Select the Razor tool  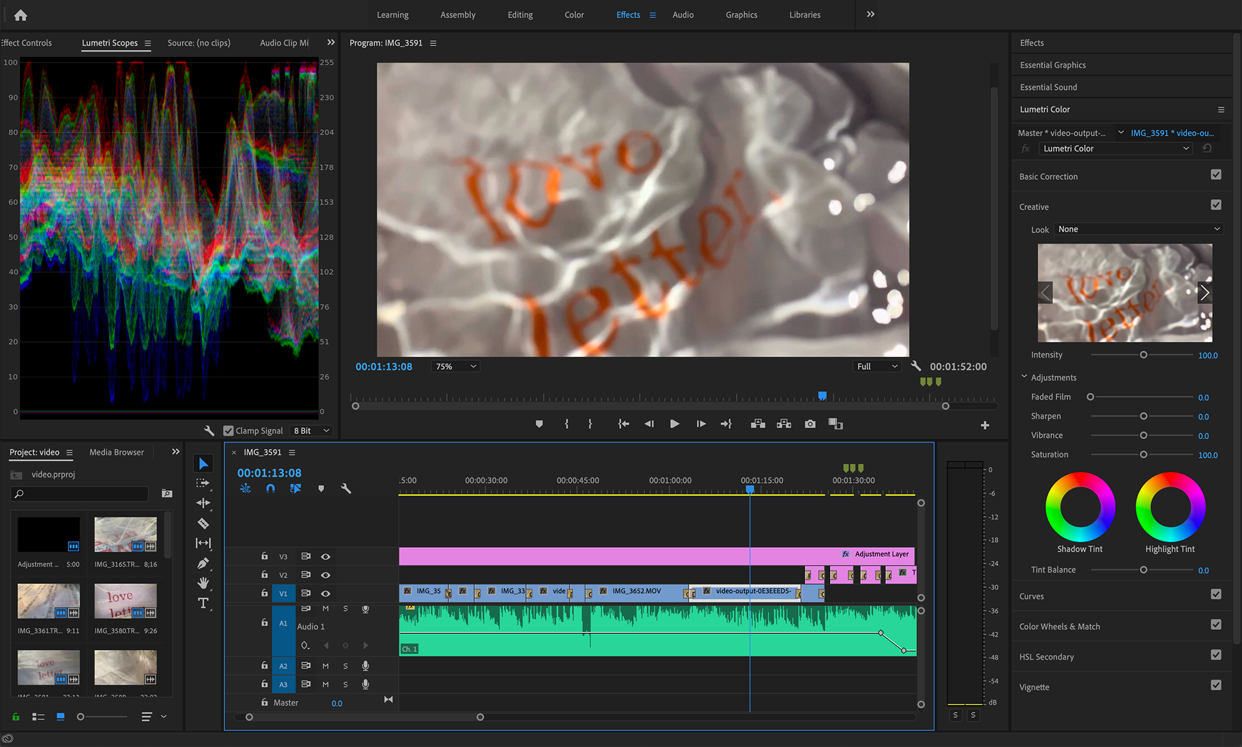[203, 523]
